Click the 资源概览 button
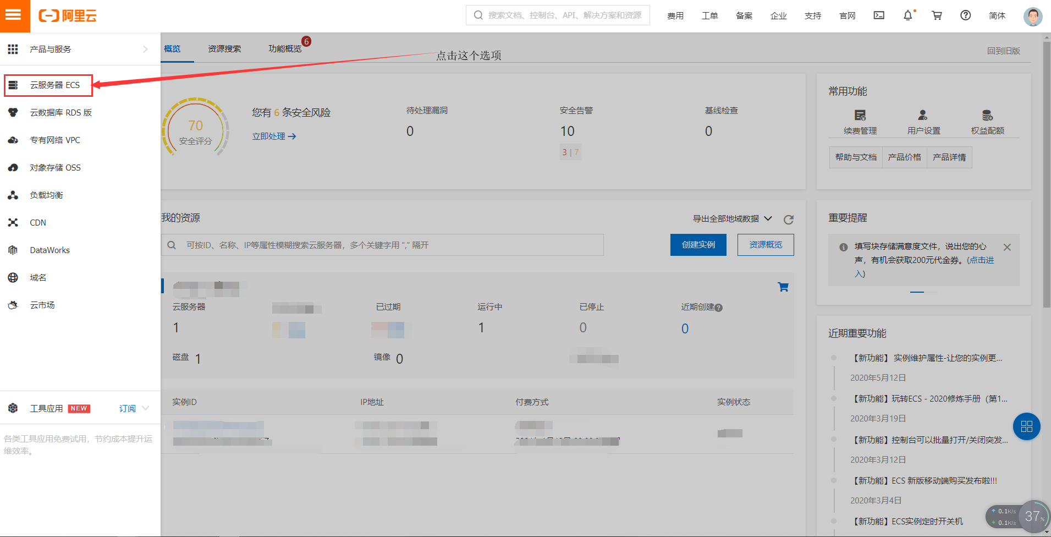The image size is (1051, 537). click(x=766, y=245)
